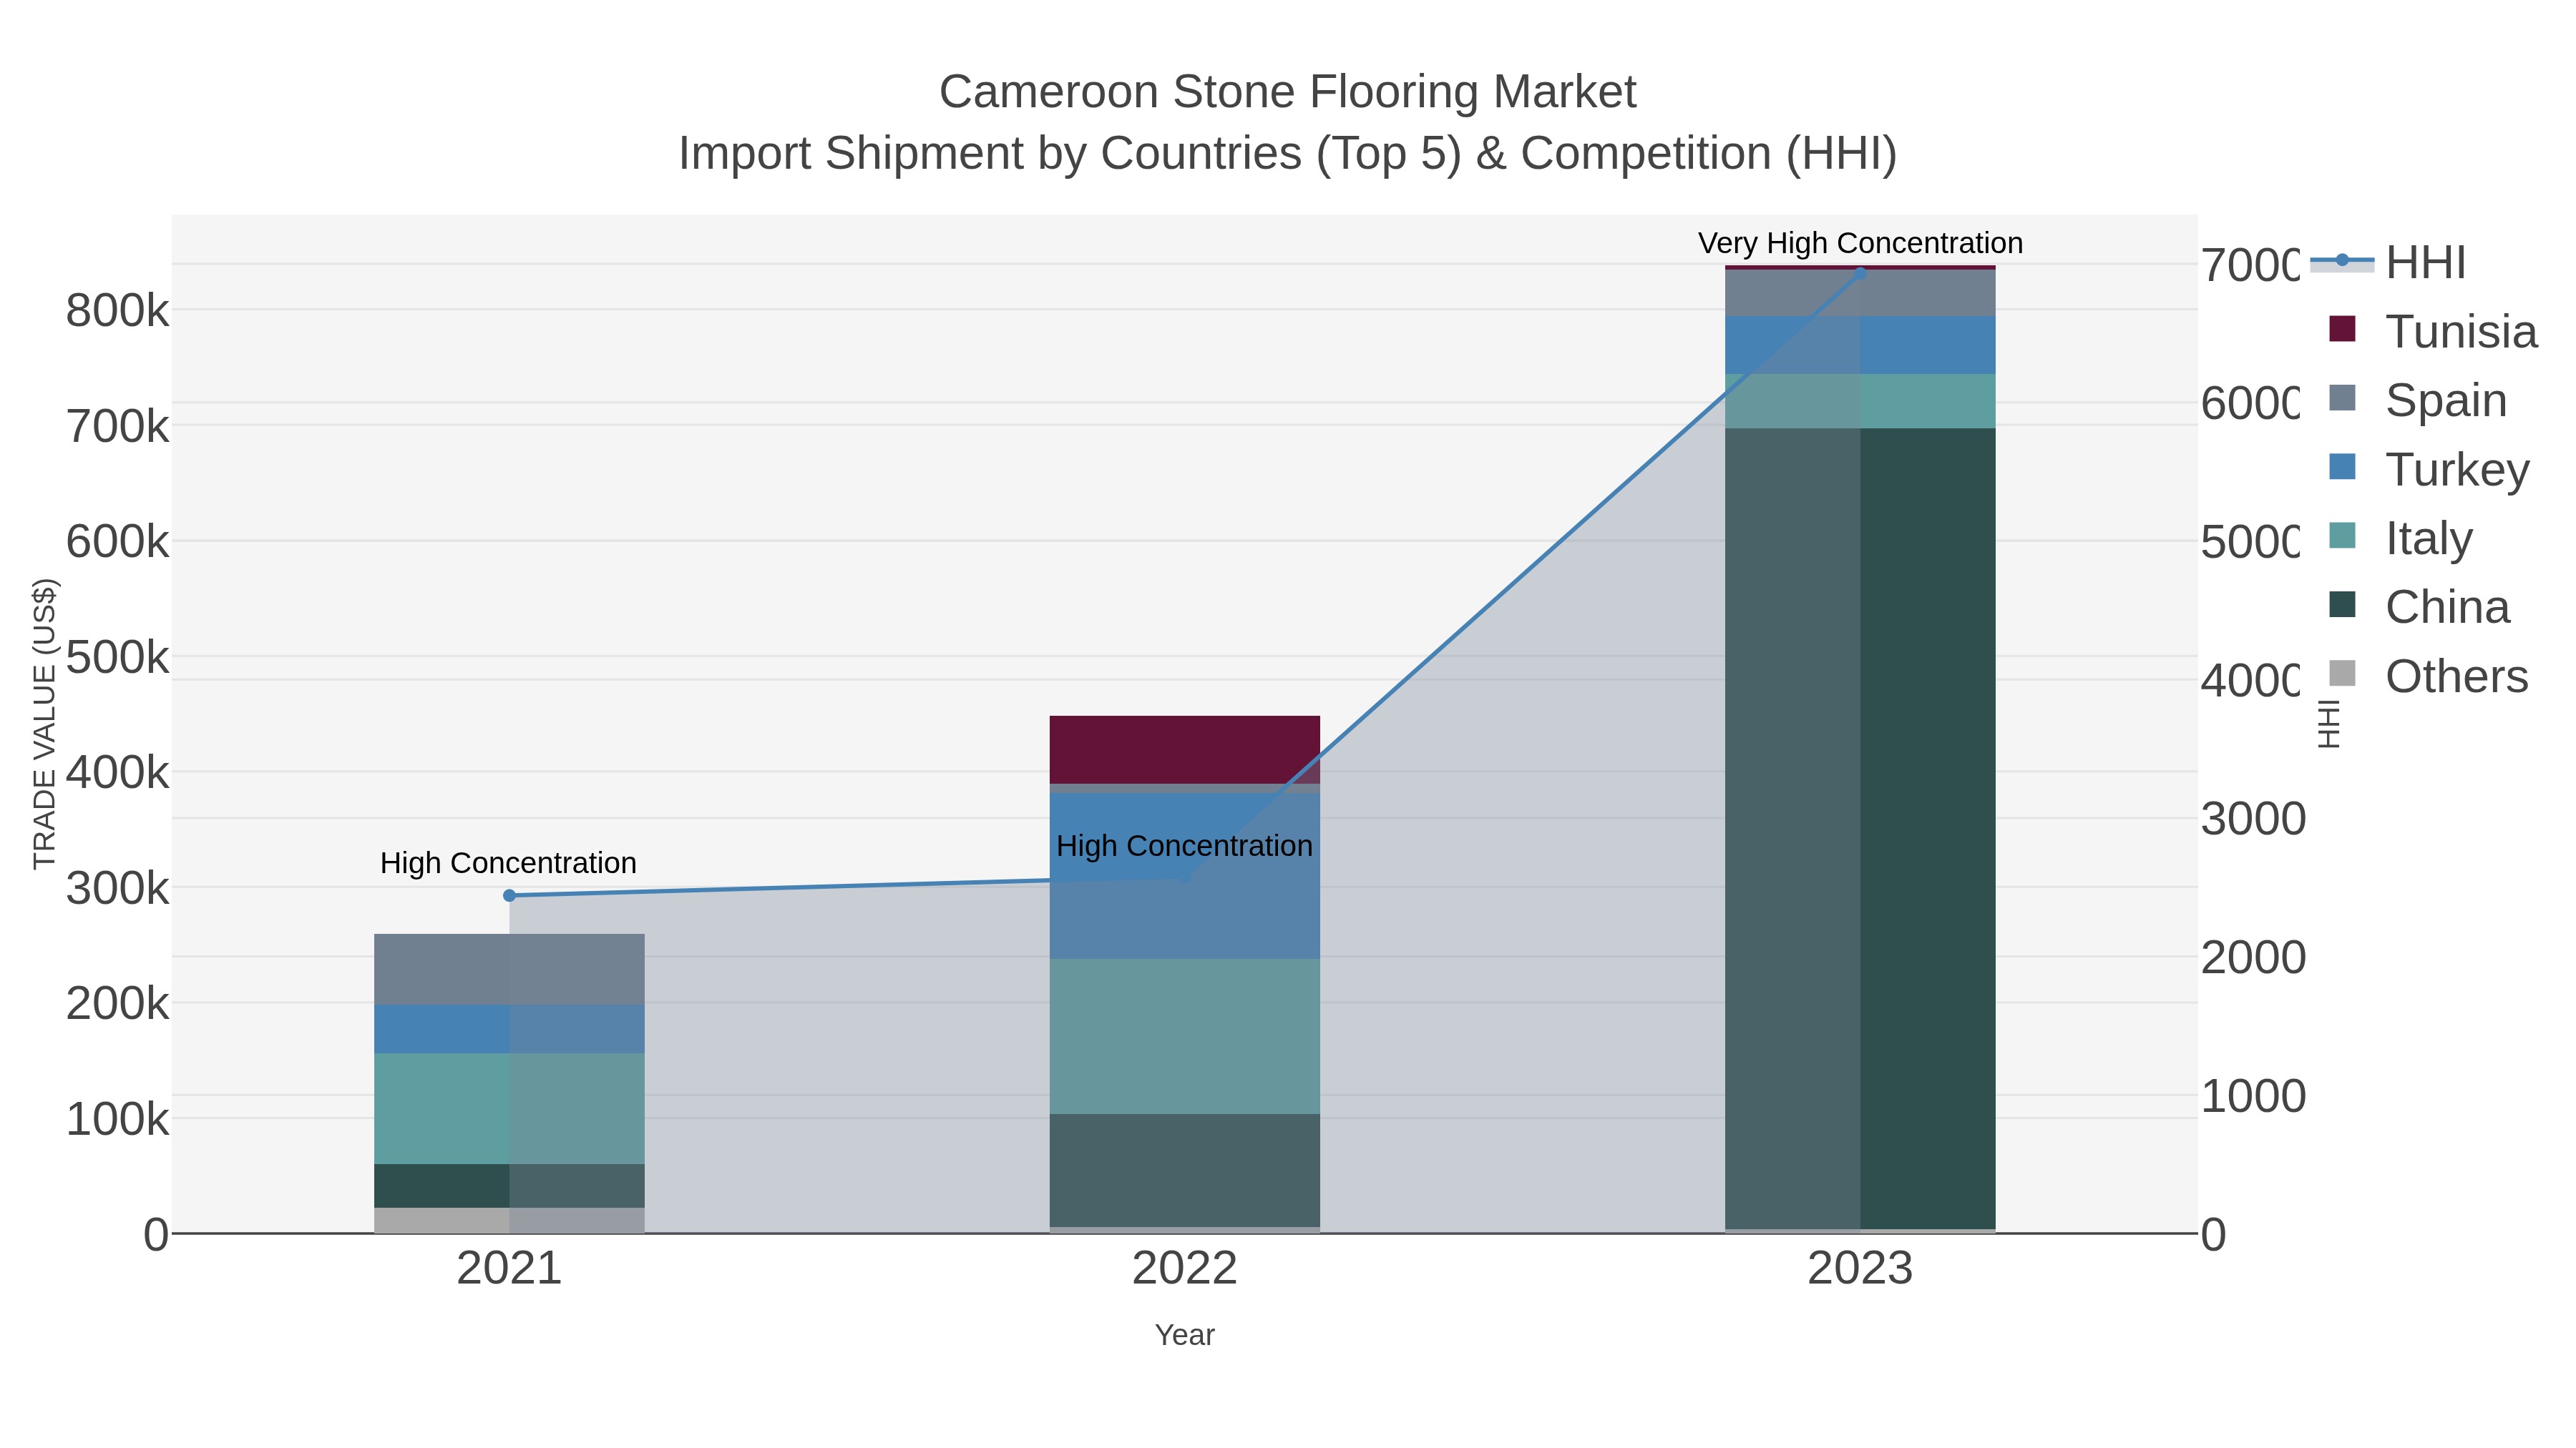Click the China dark green swatch
This screenshot has width=2576, height=1448.
(2342, 604)
